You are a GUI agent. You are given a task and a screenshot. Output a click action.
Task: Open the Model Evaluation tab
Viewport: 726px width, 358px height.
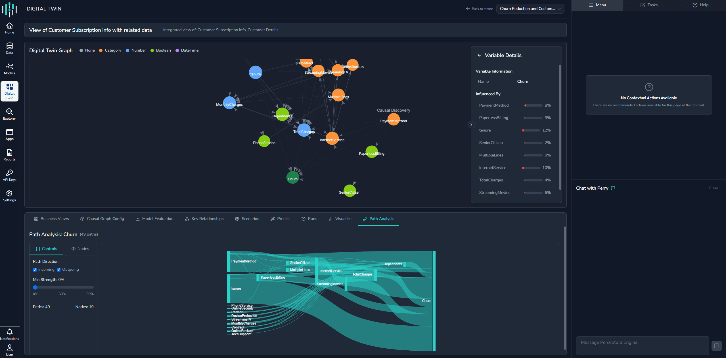(154, 219)
